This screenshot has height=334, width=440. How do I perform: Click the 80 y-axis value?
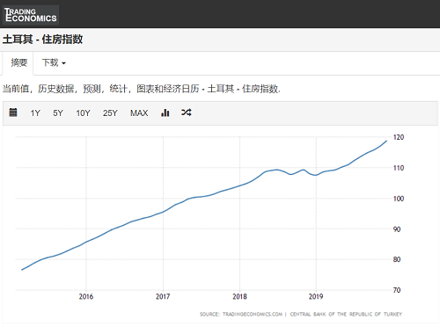pyautogui.click(x=397, y=259)
